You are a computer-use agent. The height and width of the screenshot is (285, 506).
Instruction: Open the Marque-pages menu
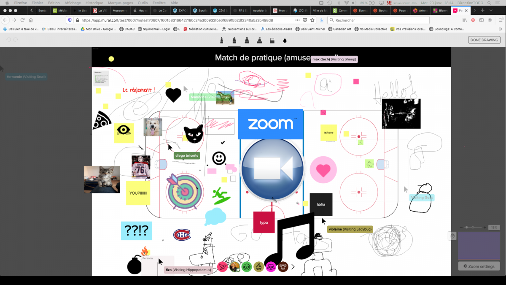click(119, 3)
